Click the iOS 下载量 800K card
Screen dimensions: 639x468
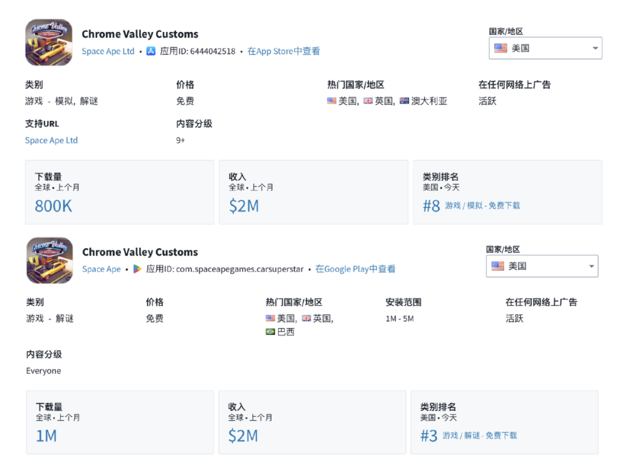point(119,192)
